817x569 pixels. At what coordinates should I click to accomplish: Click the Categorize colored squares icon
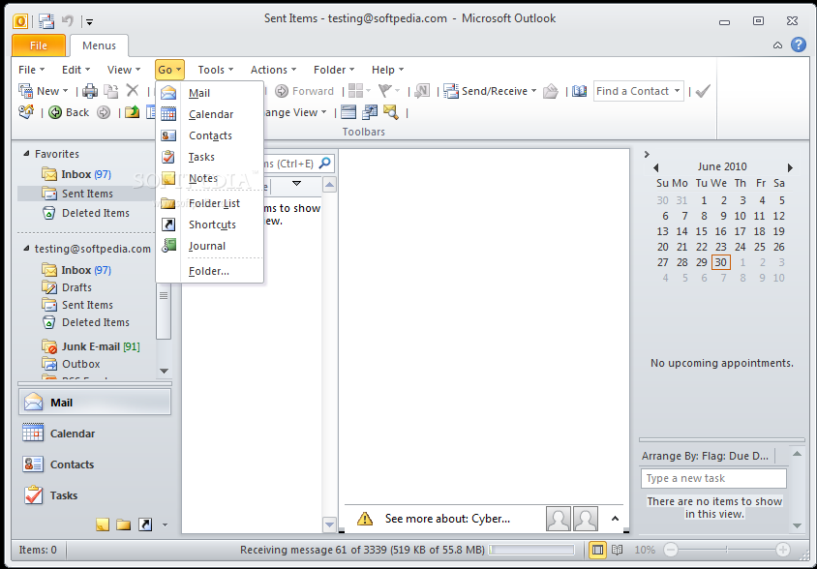[355, 91]
